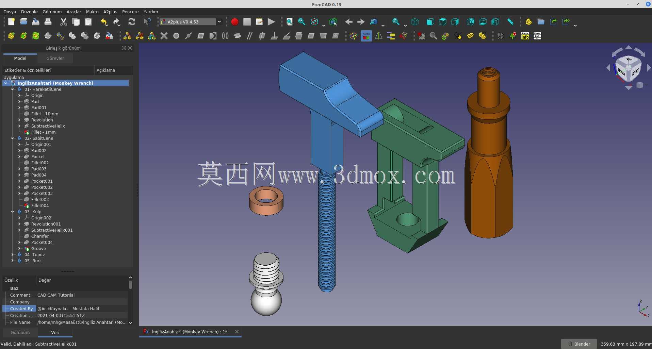Open the Parts Info tool
The image size is (652, 349).
click(x=525, y=36)
